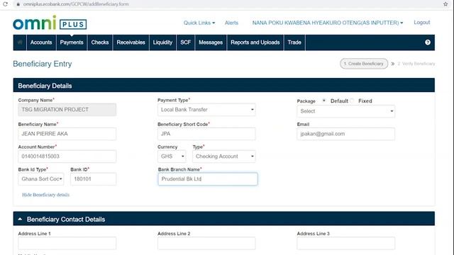Image resolution: width=454 pixels, height=255 pixels.
Task: Open the Currency GHS dropdown
Action: coord(172,157)
